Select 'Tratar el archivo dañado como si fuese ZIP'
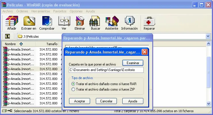This screenshot has height=115, width=213. click(x=103, y=89)
